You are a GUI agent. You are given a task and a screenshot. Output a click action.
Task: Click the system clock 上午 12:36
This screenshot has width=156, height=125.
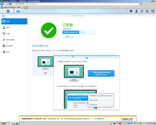tap(149, 123)
